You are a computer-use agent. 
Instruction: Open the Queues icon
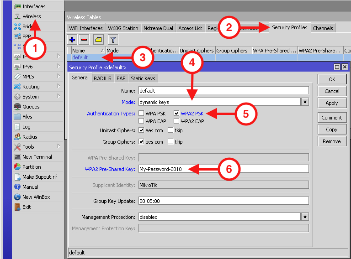[x=17, y=107]
